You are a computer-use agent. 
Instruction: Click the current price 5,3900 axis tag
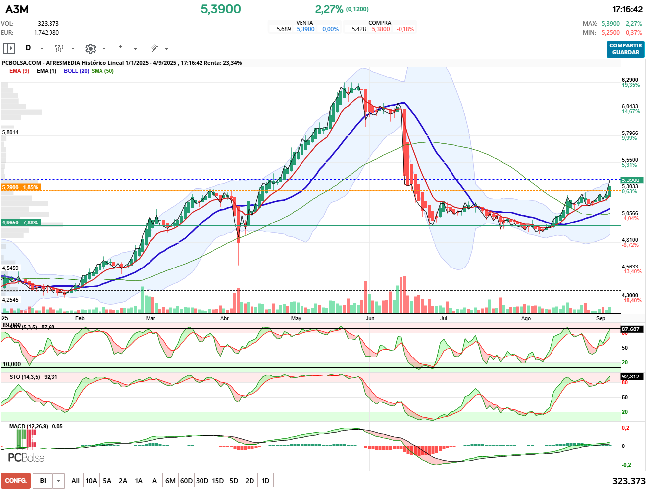tap(632, 180)
